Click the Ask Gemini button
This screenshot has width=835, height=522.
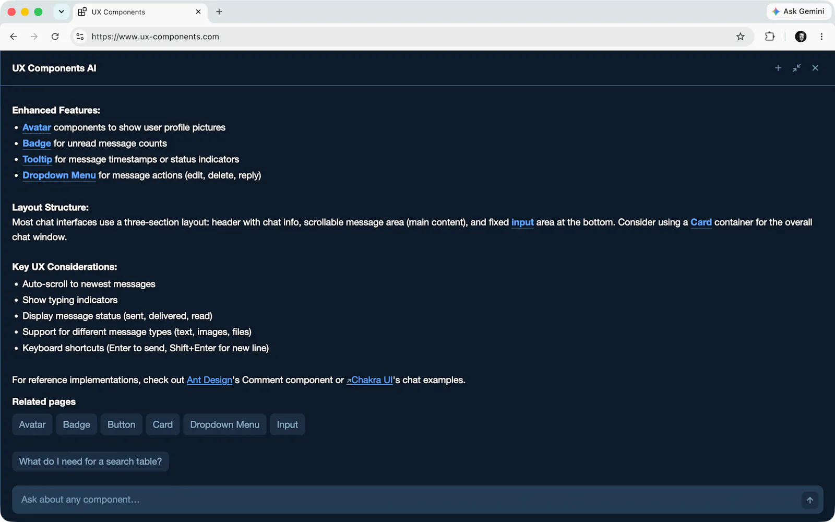coord(798,11)
